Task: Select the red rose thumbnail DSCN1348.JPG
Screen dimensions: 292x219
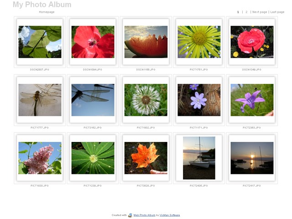Action: (x=252, y=42)
